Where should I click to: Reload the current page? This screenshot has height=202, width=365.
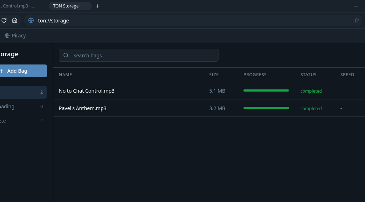click(x=4, y=20)
